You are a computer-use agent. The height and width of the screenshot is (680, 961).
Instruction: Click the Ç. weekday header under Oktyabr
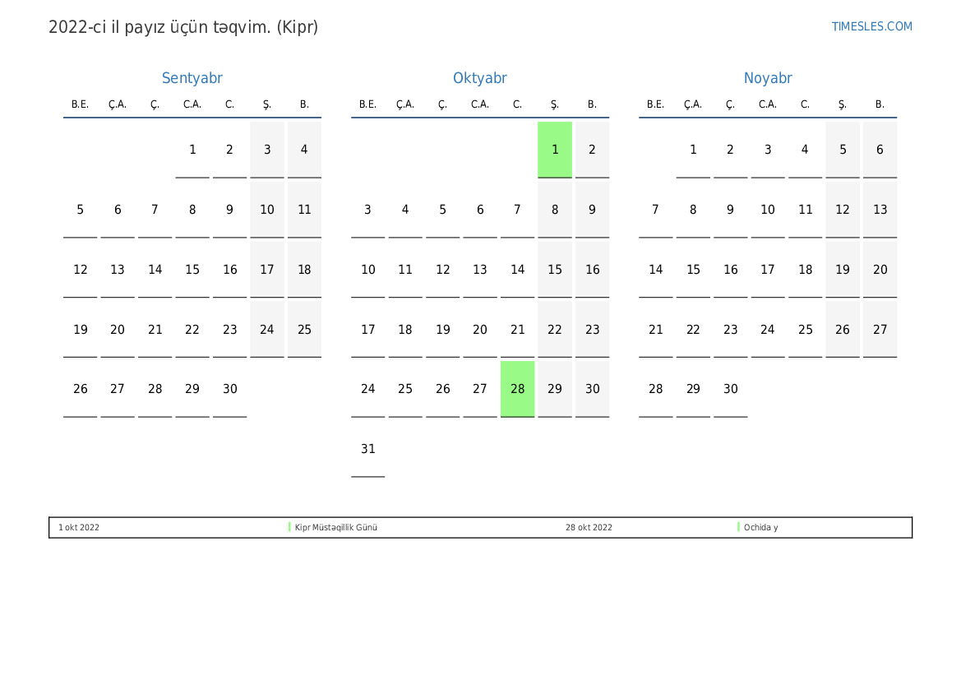point(442,104)
